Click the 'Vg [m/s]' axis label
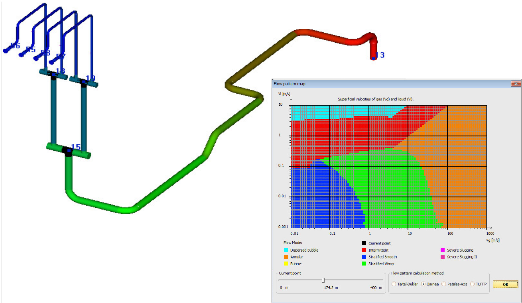The width and height of the screenshot is (522, 303). 493,240
